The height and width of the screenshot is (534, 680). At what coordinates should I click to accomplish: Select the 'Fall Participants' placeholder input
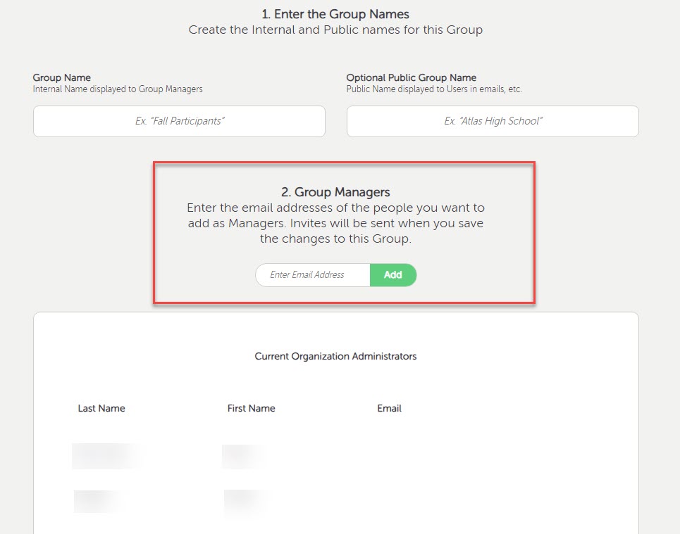click(179, 121)
